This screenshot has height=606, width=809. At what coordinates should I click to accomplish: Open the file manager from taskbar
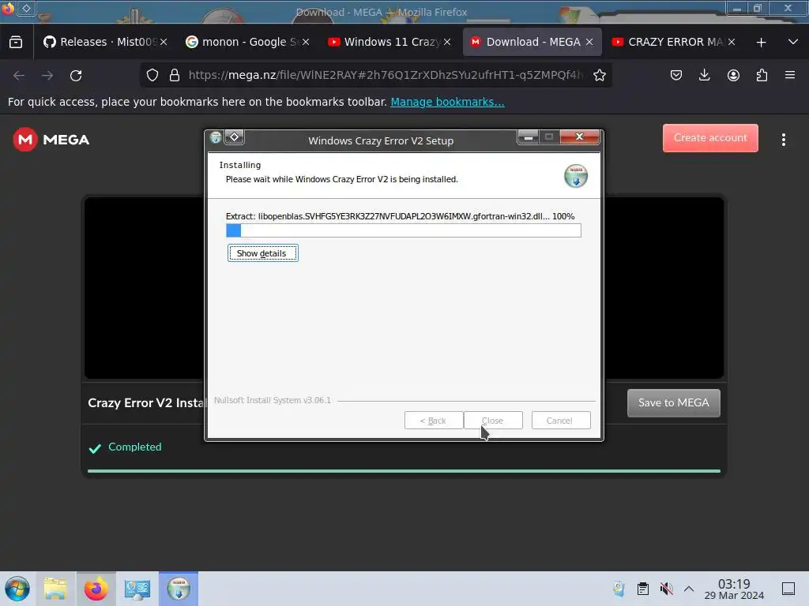(x=55, y=589)
